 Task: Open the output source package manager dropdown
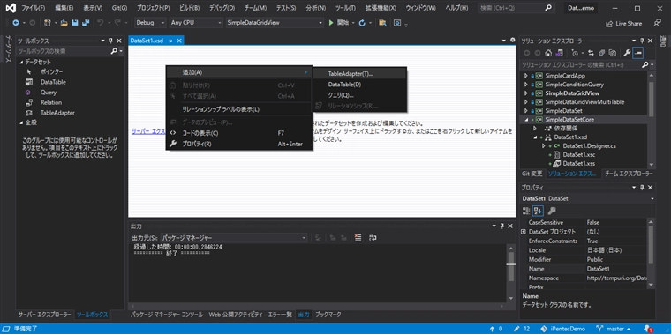click(x=235, y=237)
